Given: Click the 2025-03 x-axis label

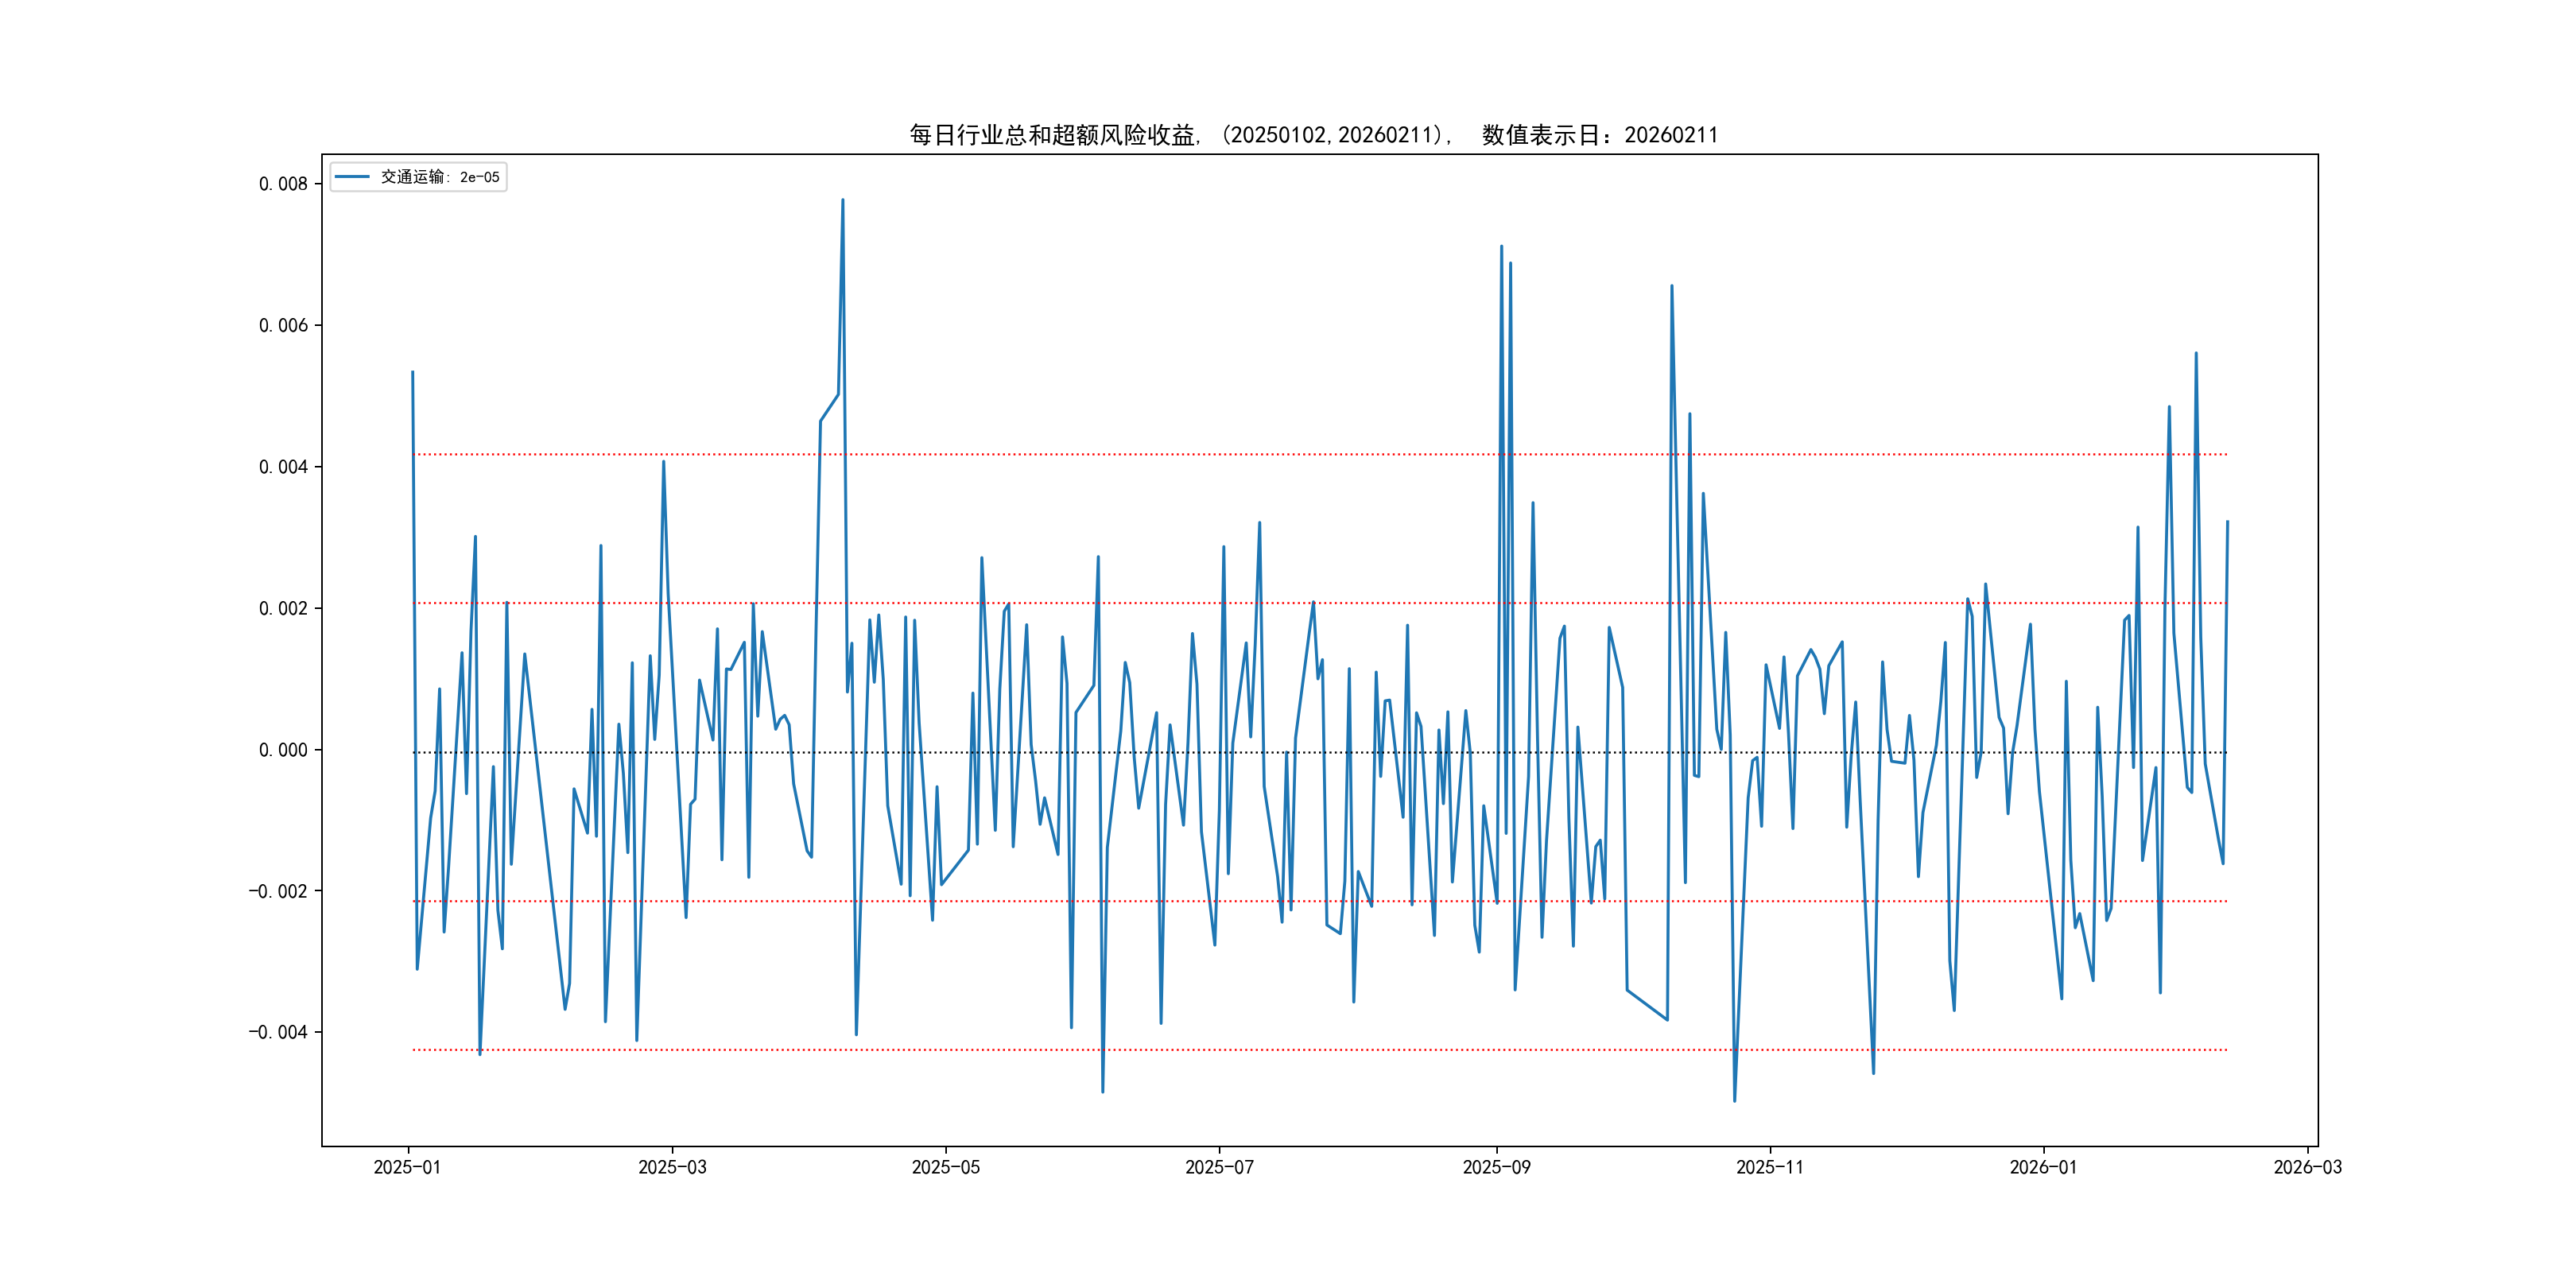Looking at the screenshot, I should 672,1167.
